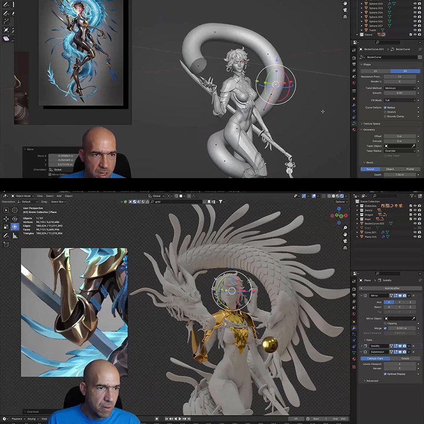The width and height of the screenshot is (424, 424).
Task: Open the Select menu in lower viewport header
Action: click(50, 196)
